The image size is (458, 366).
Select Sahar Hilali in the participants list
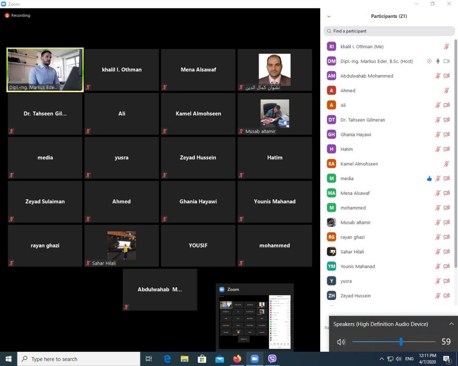coord(352,252)
